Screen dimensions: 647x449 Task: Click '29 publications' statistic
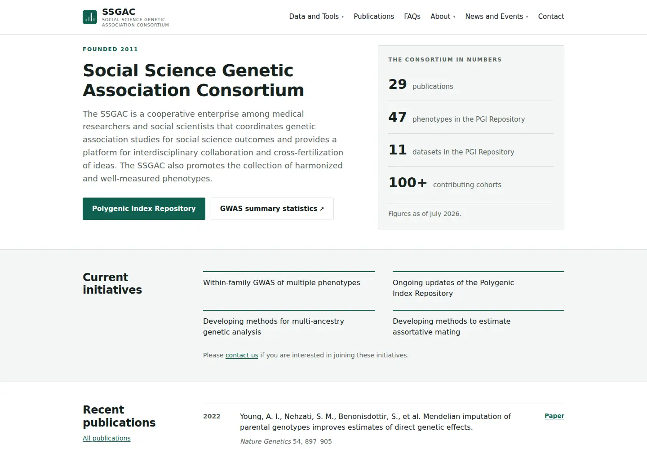click(471, 84)
